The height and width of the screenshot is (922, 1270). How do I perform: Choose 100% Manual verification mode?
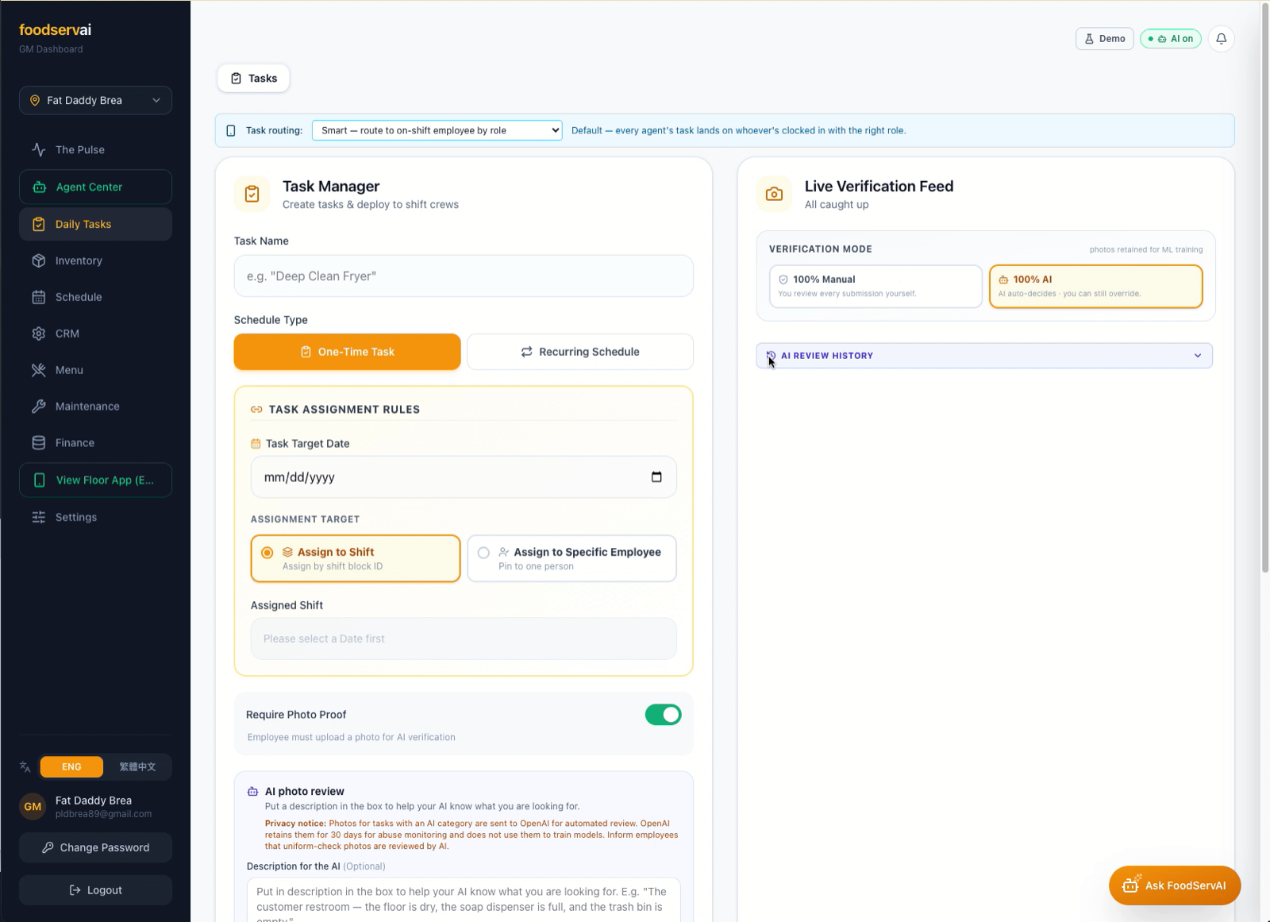(876, 286)
